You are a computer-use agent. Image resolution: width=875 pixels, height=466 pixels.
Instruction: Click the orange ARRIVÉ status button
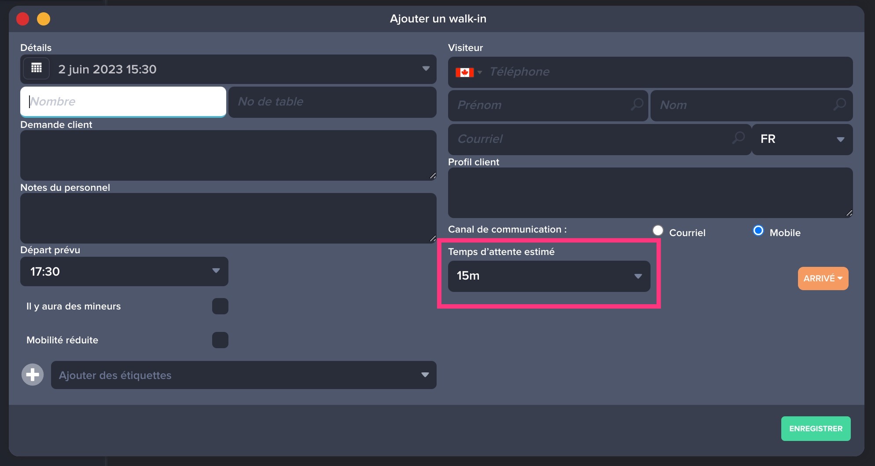pos(823,278)
